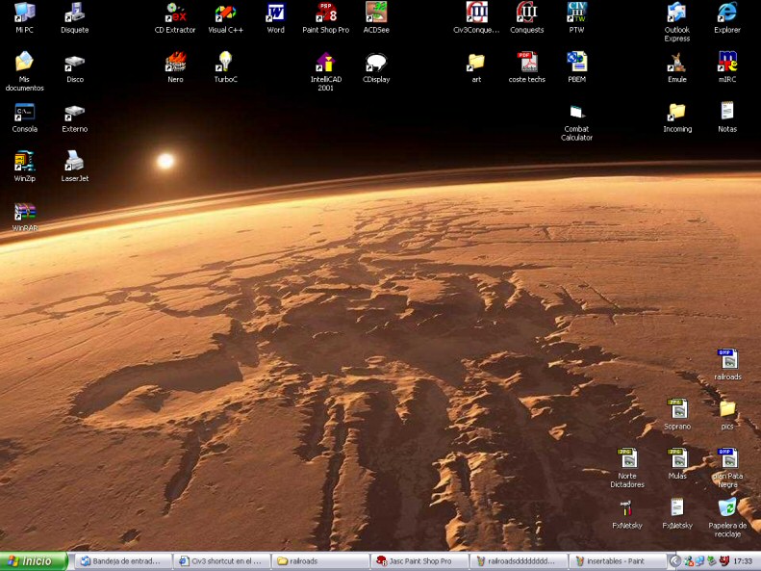The width and height of the screenshot is (761, 571).
Task: Click the system clock showing 17:33
Action: pyautogui.click(x=743, y=560)
